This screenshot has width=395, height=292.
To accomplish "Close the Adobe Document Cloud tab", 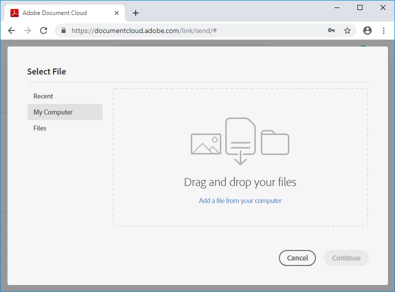I will coord(116,13).
